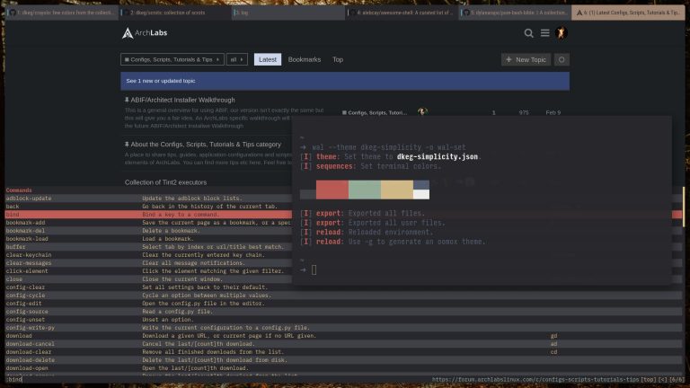Open the 'all' subcategory filter dropdown
The width and height of the screenshot is (690, 388).
236,59
